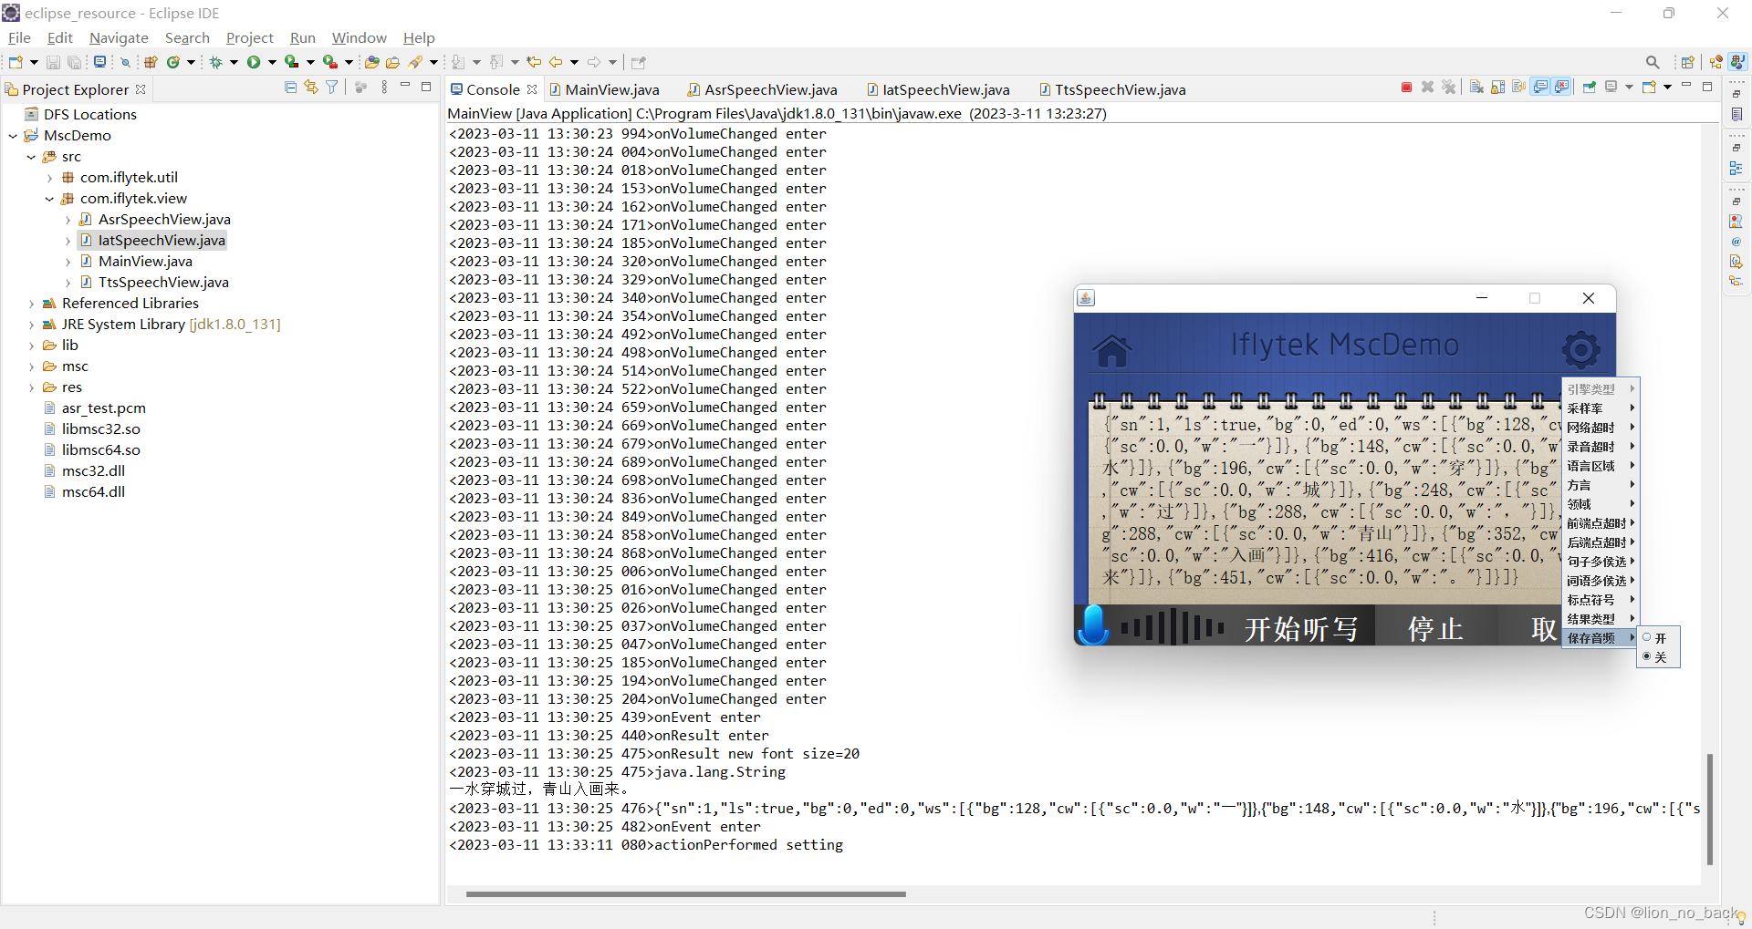Toggle Show Console When Standard Error Changes
Viewport: 1752px width, 929px height.
[x=1560, y=87]
